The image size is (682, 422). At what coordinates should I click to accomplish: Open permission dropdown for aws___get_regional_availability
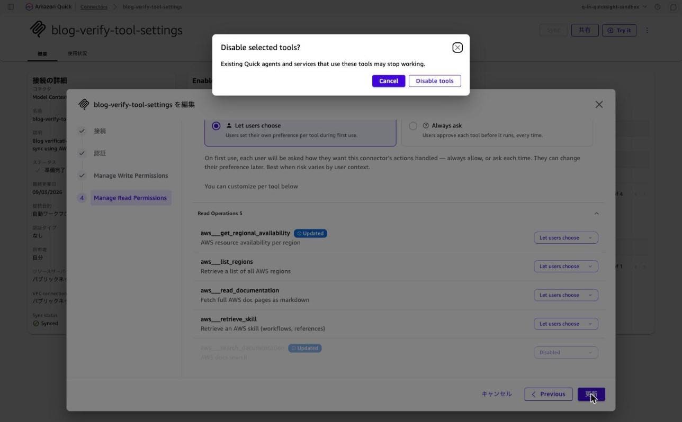click(566, 238)
